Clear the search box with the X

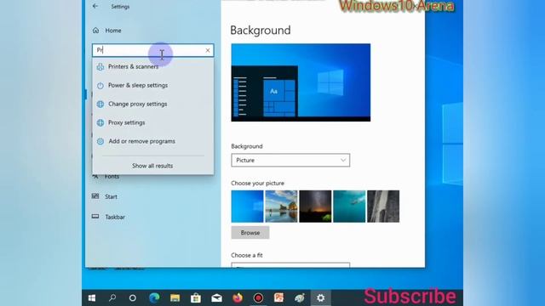pyautogui.click(x=208, y=50)
